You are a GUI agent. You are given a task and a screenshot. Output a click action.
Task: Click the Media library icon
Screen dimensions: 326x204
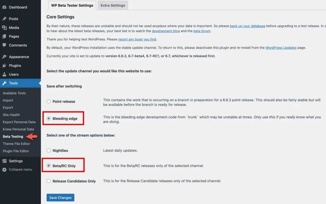point(4,28)
